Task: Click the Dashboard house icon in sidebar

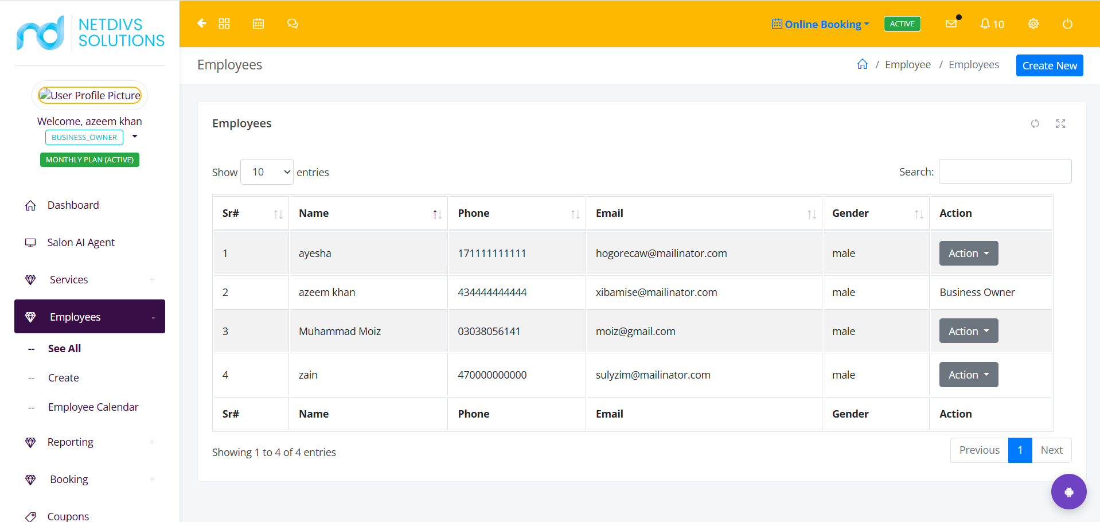Action: 30,205
